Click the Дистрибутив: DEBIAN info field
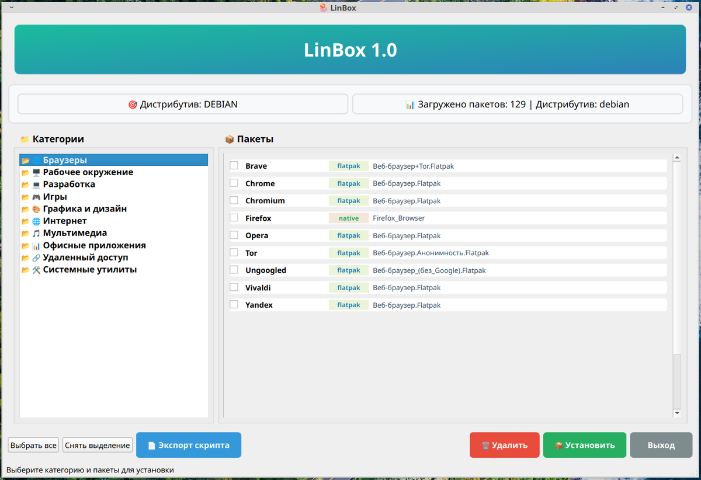Screen dimensions: 701x480 (x=183, y=105)
